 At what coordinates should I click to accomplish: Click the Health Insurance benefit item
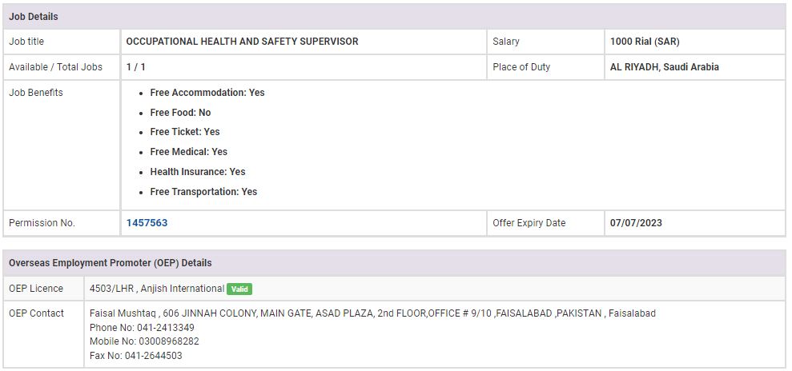point(197,172)
